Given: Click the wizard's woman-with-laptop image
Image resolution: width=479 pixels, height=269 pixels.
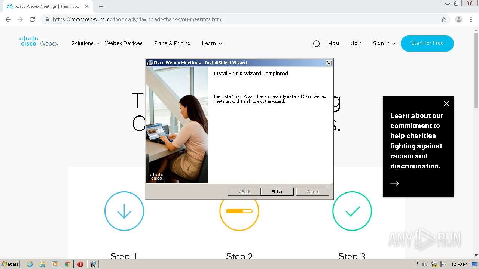Looking at the screenshot, I should (x=177, y=125).
